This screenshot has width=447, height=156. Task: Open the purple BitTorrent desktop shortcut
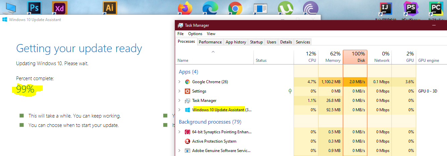(310, 8)
